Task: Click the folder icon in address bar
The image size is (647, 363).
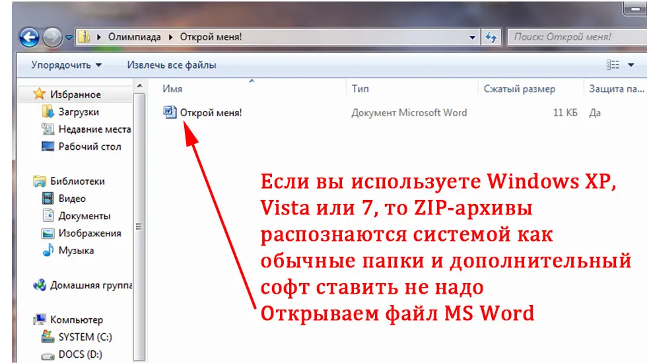Action: coord(85,37)
